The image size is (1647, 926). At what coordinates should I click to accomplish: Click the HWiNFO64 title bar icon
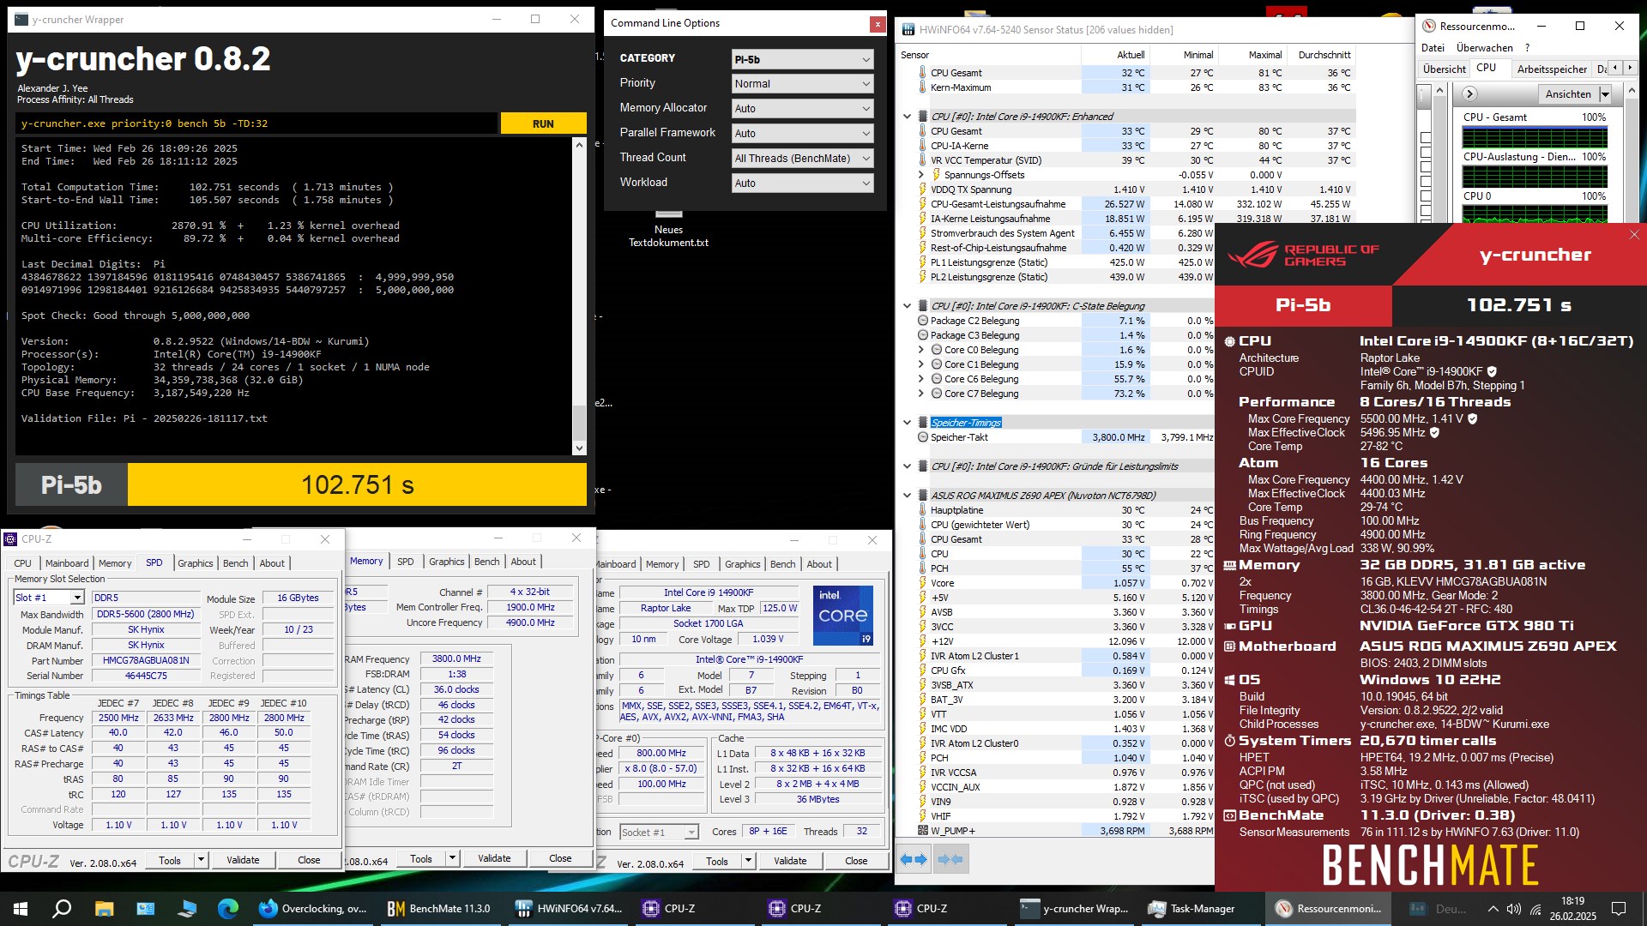pyautogui.click(x=908, y=29)
